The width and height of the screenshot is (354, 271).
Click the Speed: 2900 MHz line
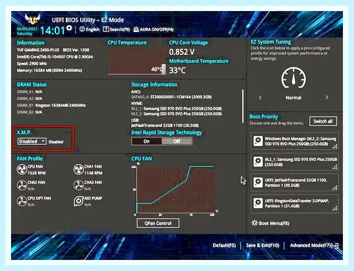tap(32, 64)
